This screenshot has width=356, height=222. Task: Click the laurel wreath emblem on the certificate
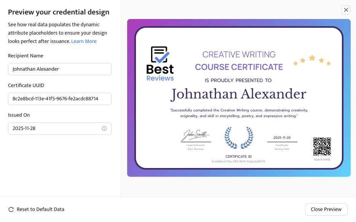pyautogui.click(x=238, y=138)
